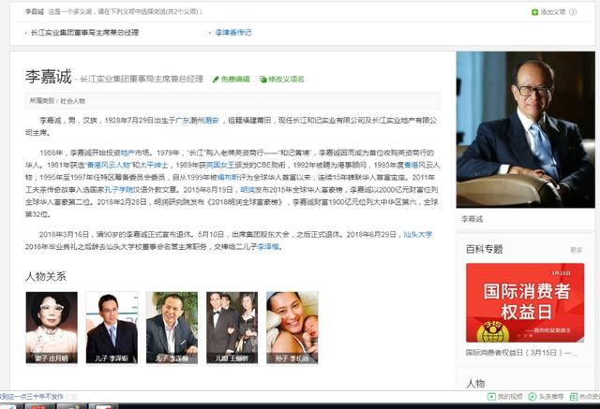The width and height of the screenshot is (600, 409).
Task: Click the 修改义项名 icon
Action: [x=263, y=80]
